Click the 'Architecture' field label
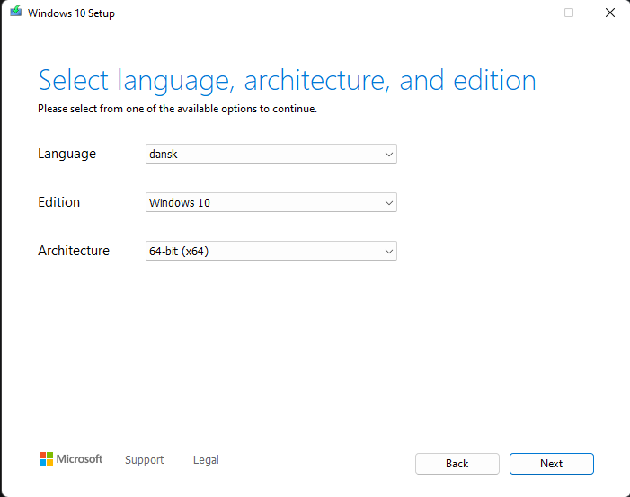This screenshot has height=497, width=630. click(x=74, y=251)
